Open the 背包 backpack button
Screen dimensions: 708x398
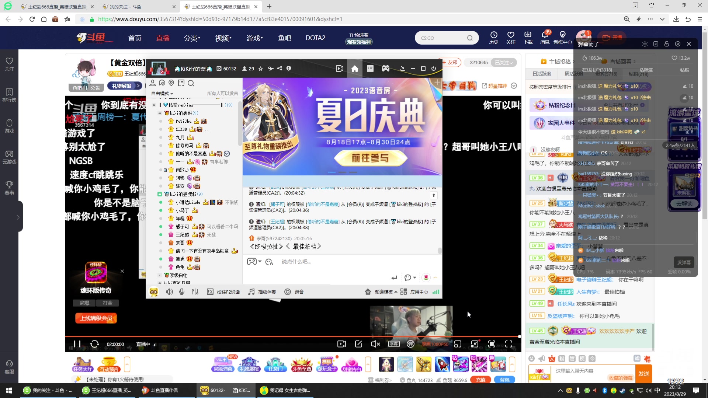(504, 380)
